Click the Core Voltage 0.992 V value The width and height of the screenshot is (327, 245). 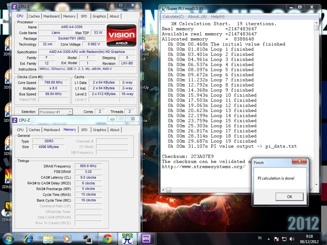(94, 44)
